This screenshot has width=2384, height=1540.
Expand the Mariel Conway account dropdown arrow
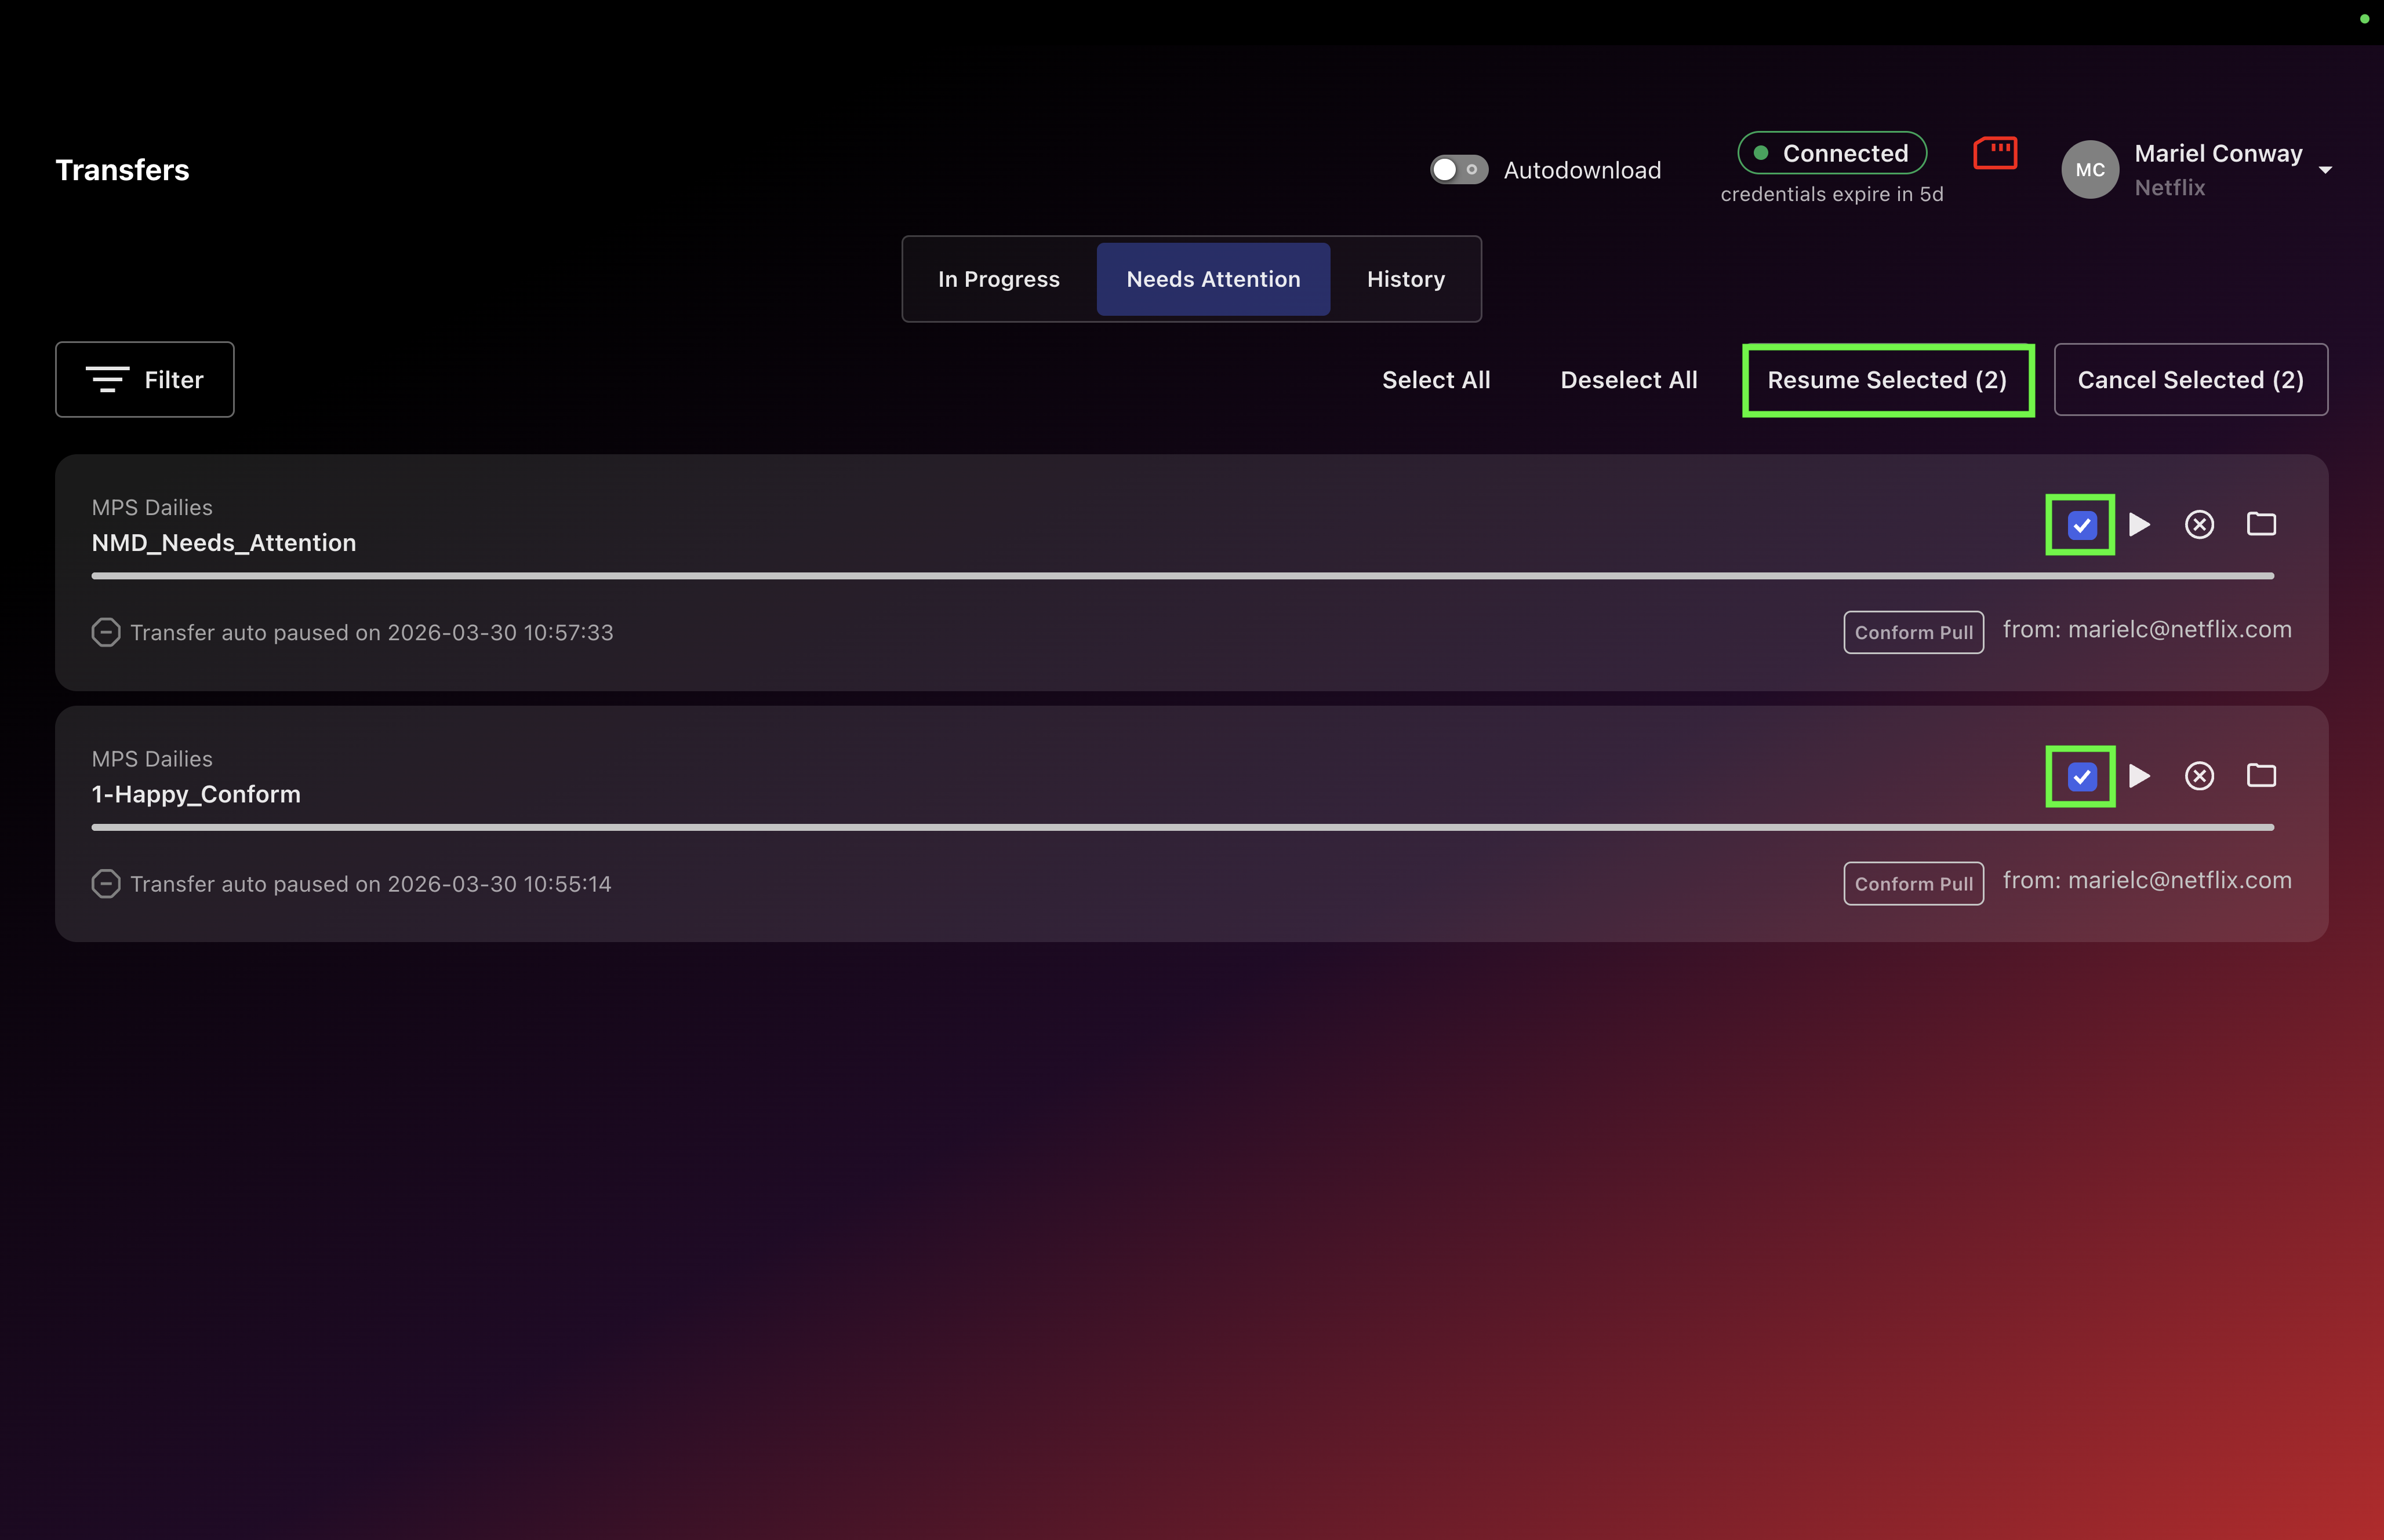[2325, 170]
